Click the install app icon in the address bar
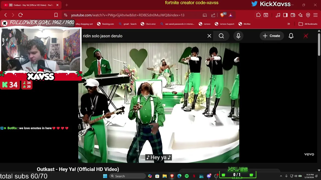This screenshot has width=321, height=180. click(205, 15)
